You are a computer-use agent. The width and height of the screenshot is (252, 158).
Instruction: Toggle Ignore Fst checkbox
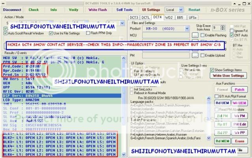pyautogui.click(x=231, y=31)
